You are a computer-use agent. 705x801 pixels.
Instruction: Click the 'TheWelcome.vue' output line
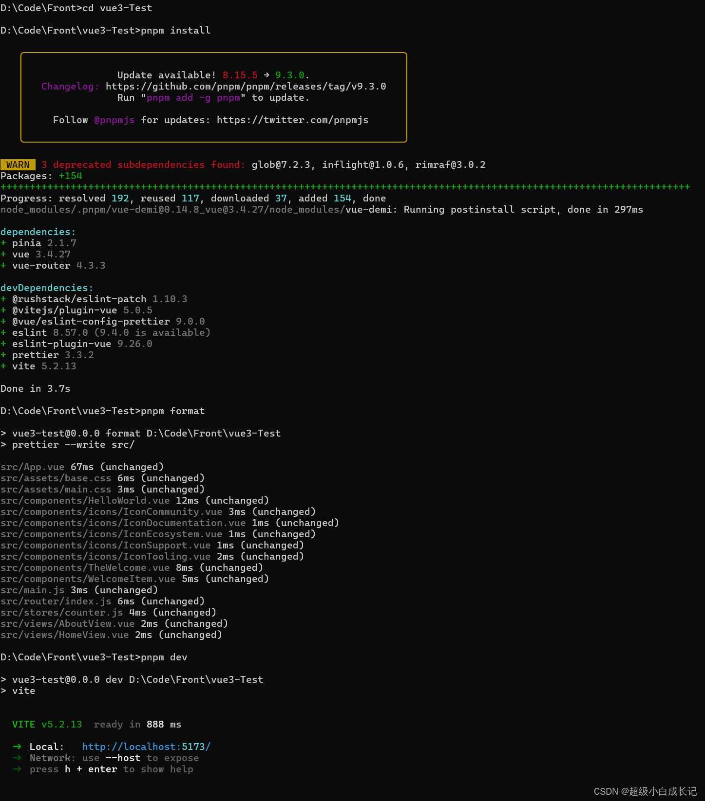(x=132, y=567)
